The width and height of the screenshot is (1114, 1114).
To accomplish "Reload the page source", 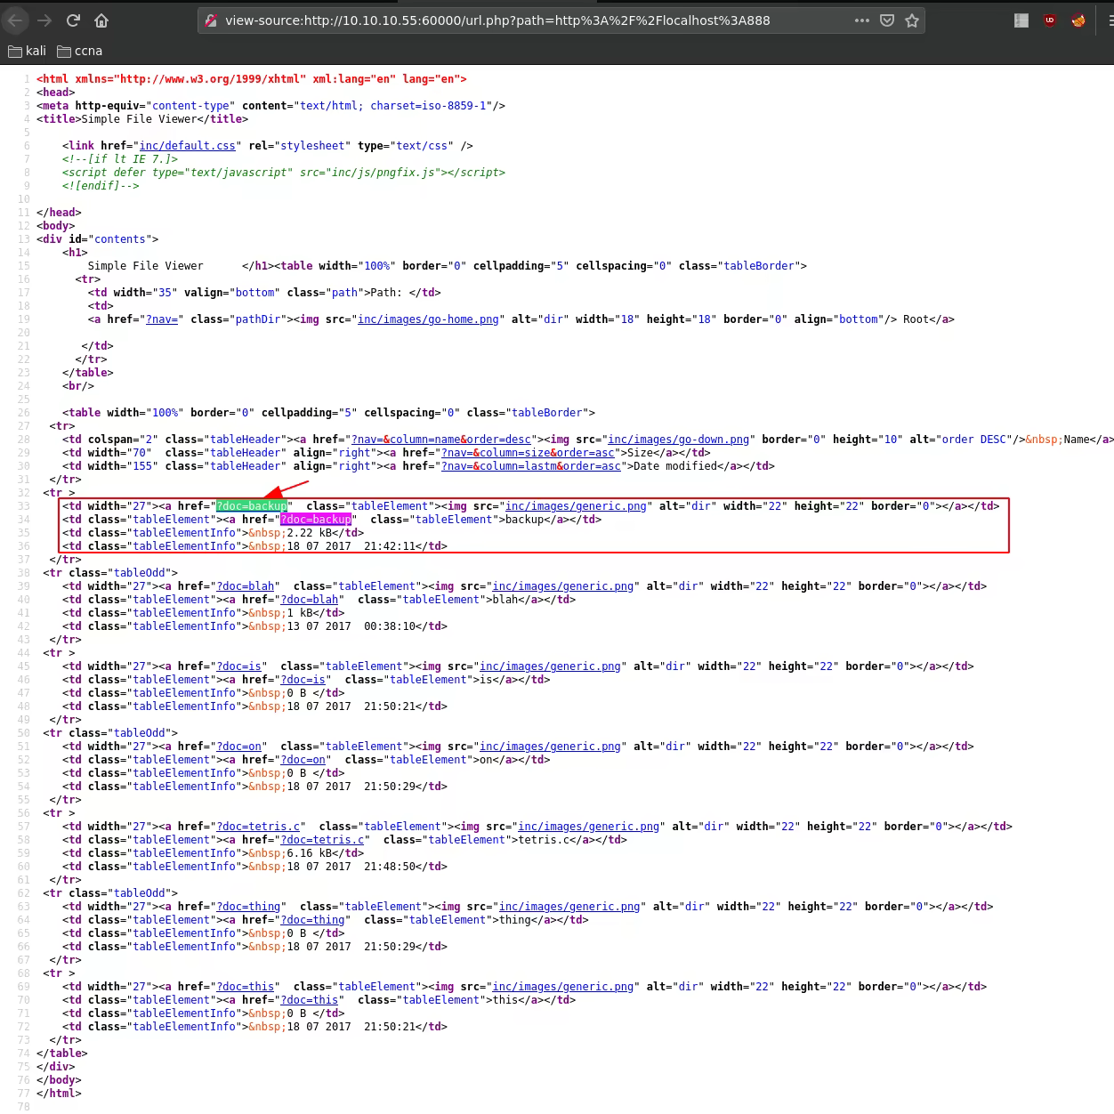I will point(73,20).
